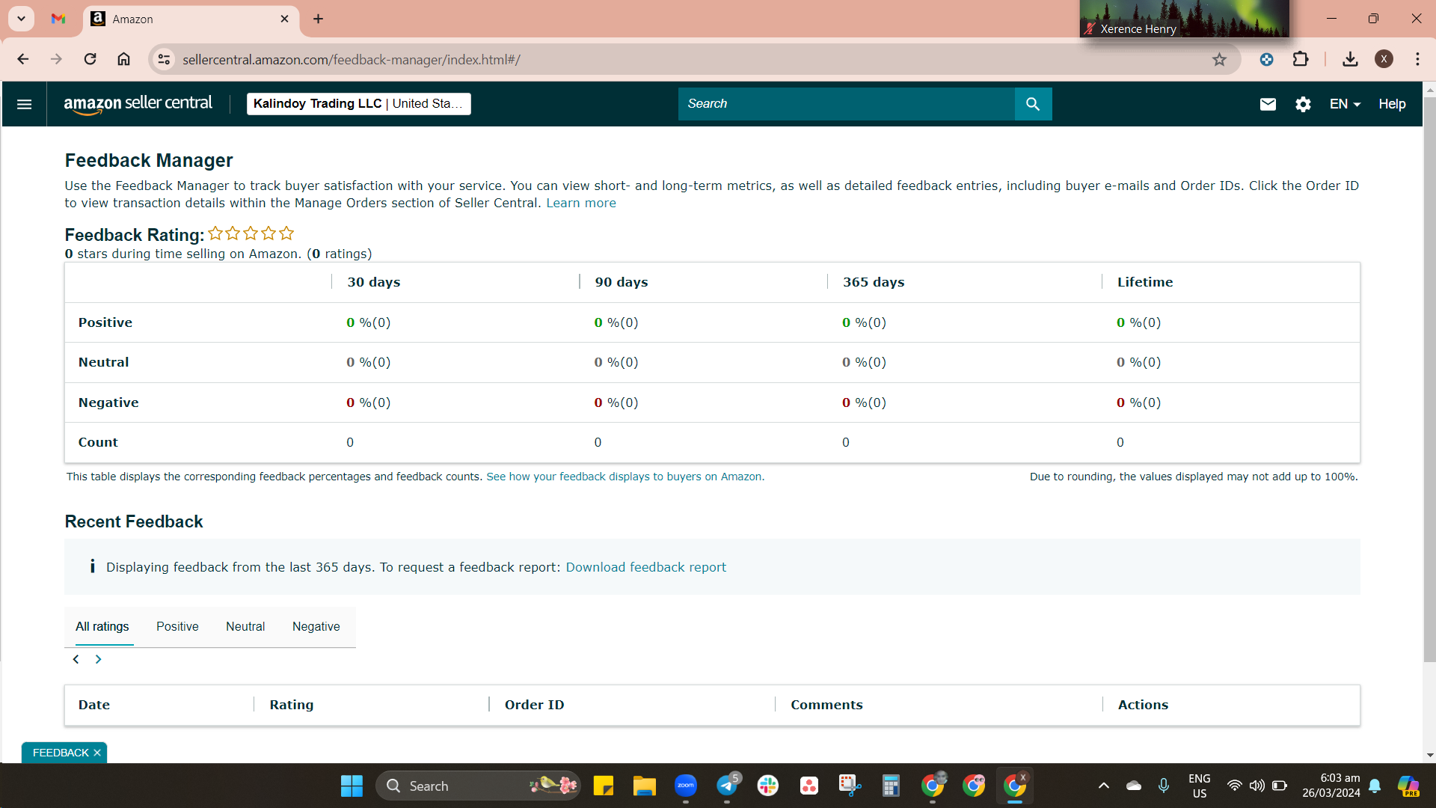Open a new browser tab

318,19
